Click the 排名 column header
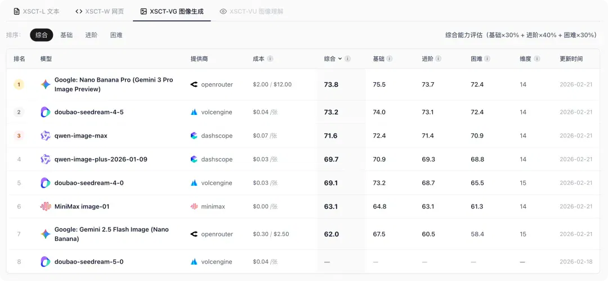Image resolution: width=608 pixels, height=281 pixels. [19, 59]
